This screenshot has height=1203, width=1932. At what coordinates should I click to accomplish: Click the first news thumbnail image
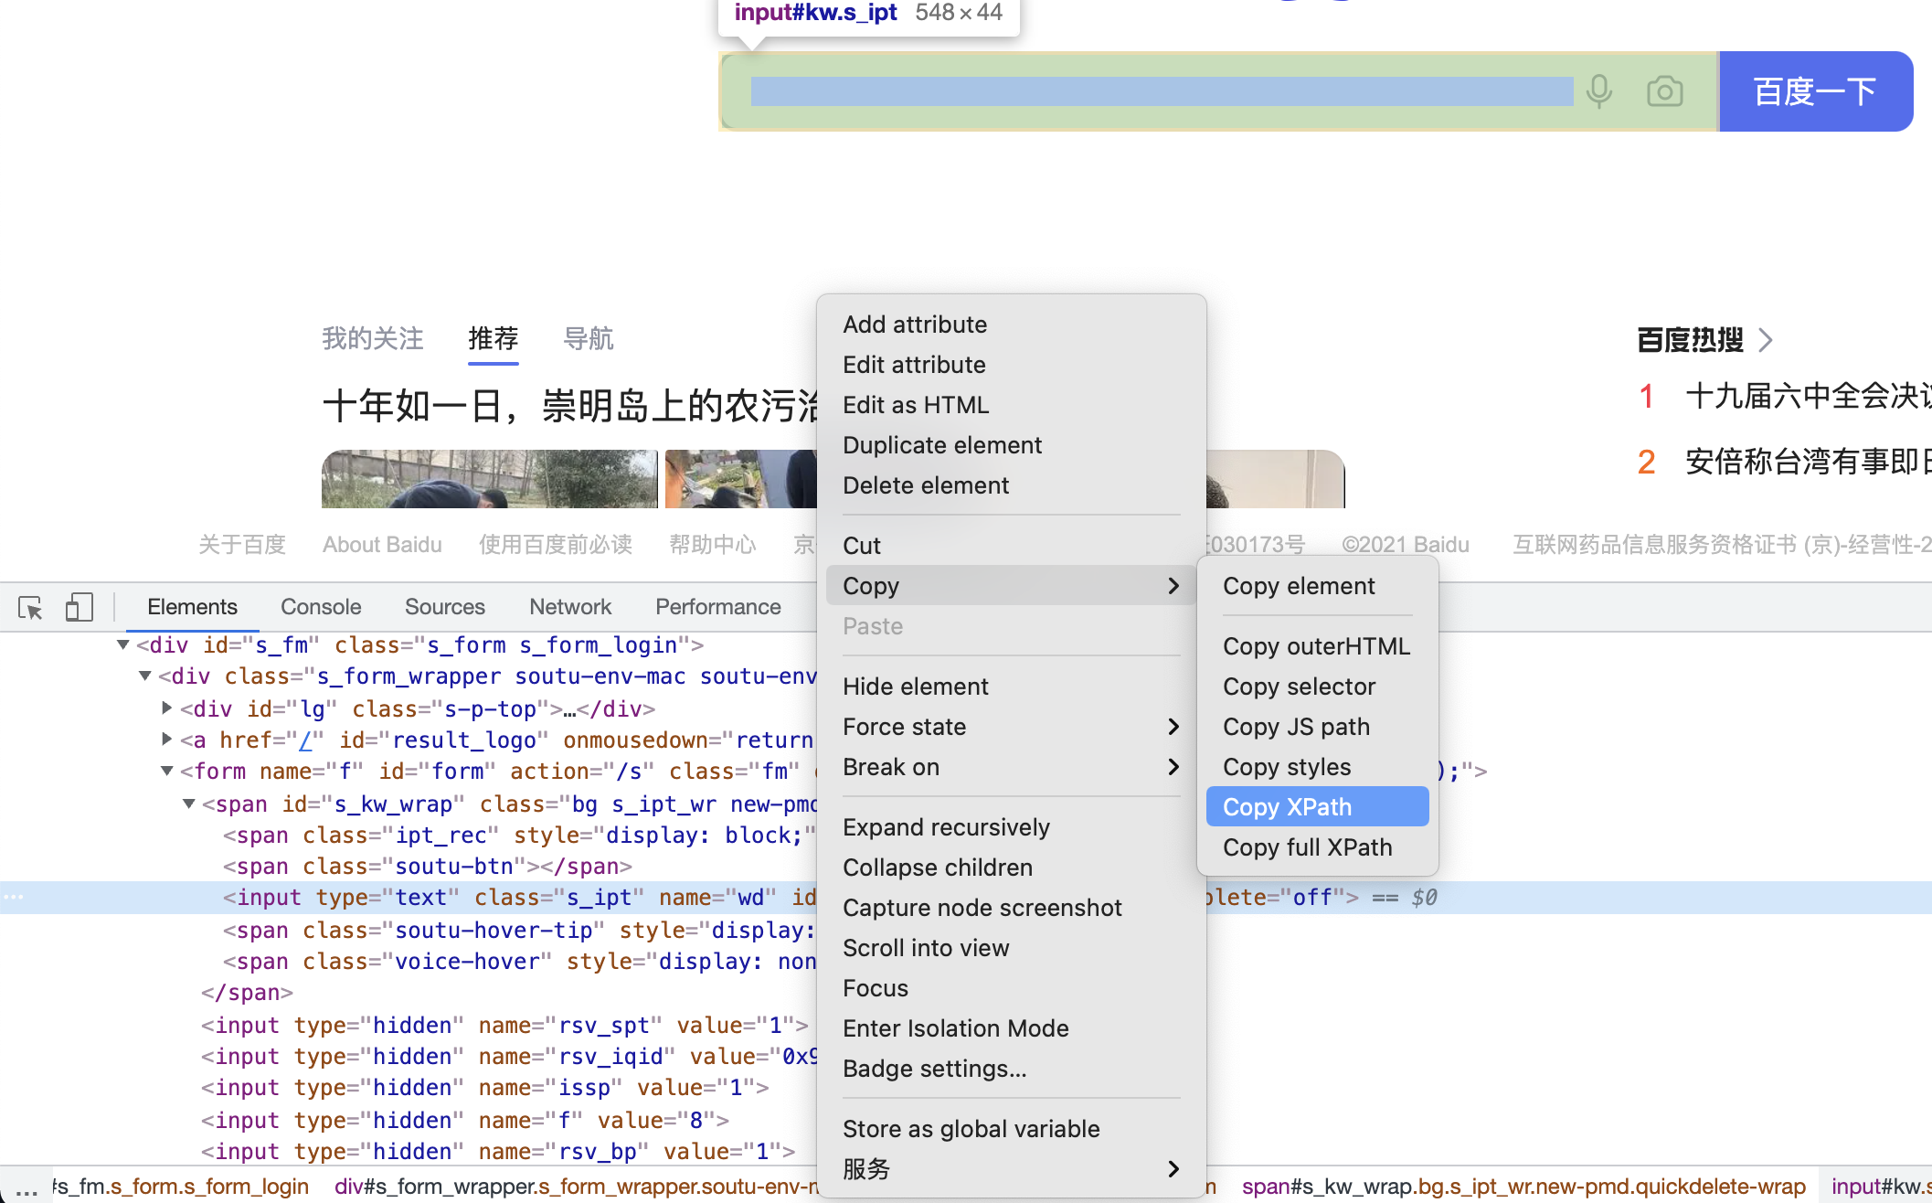tap(489, 478)
